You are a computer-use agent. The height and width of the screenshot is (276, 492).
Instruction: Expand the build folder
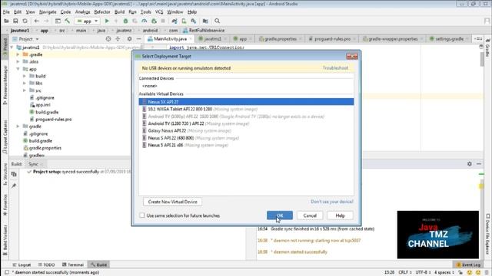coord(25,76)
